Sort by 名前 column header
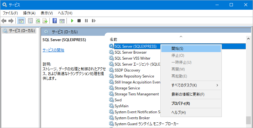Image resolution: width=253 pixels, height=128 pixels. click(113, 39)
